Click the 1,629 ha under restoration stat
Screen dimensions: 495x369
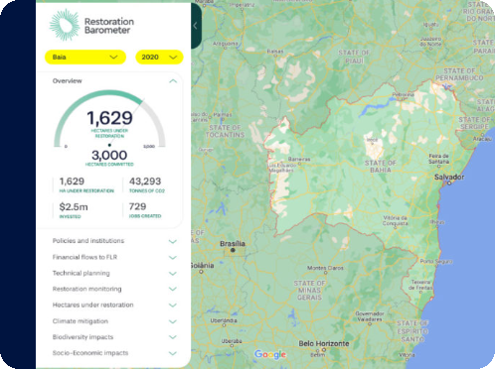(86, 184)
